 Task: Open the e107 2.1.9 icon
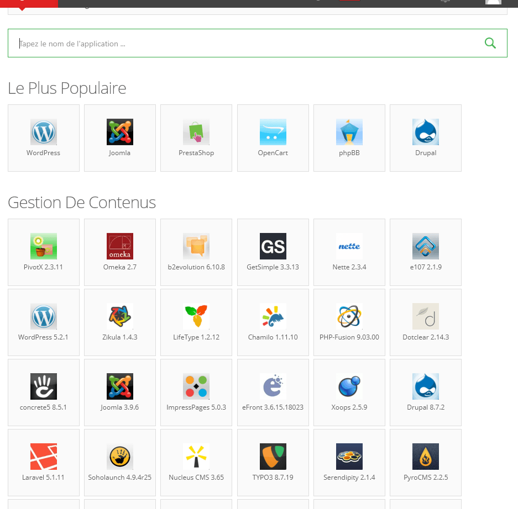(x=426, y=246)
